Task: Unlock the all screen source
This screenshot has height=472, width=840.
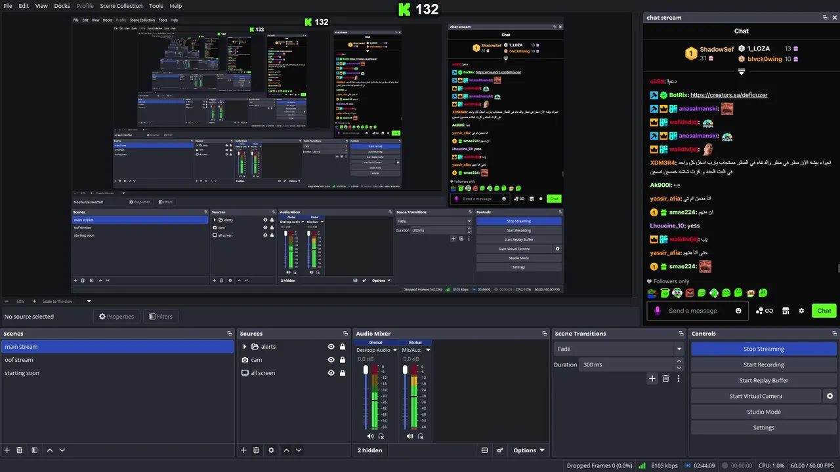Action: click(342, 373)
